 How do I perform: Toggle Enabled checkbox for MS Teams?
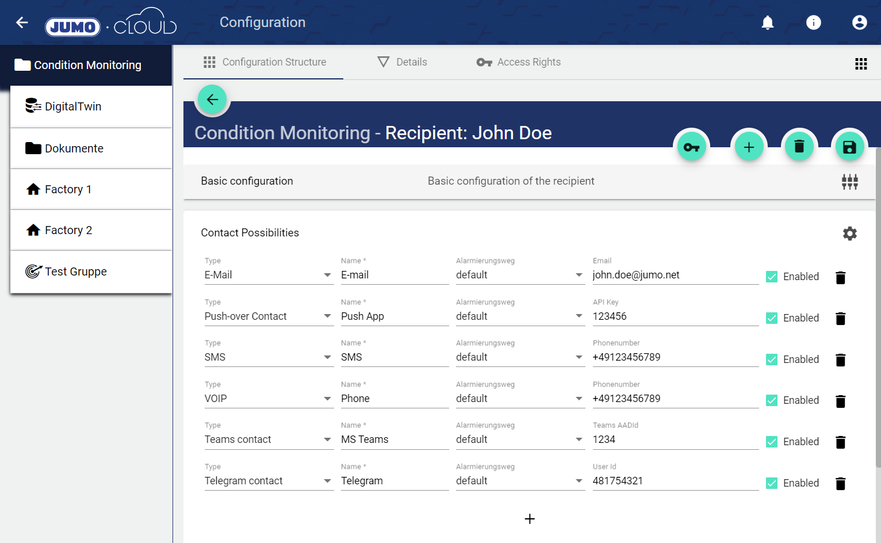[772, 442]
